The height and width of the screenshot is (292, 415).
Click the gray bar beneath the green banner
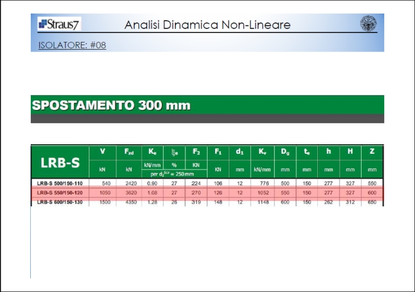tap(207, 119)
